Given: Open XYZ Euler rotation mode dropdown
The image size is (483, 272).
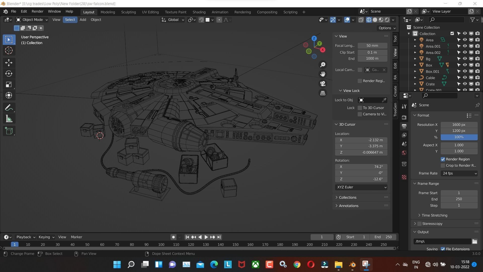Looking at the screenshot, I should (361, 187).
